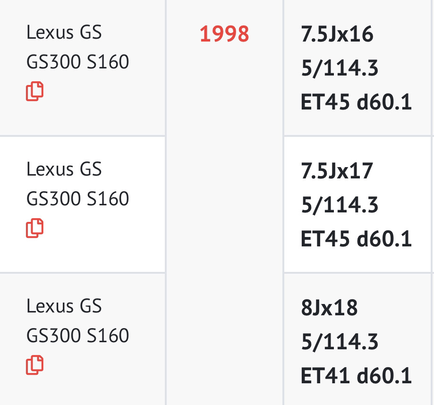This screenshot has height=405, width=434.
Task: Click copy icon in the 7.5Jx16 row
Action: pos(34,91)
